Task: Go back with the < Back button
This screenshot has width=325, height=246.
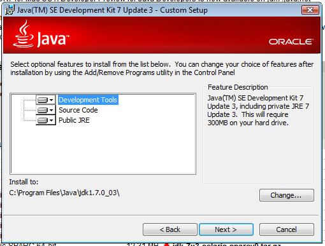Action: tap(170, 229)
